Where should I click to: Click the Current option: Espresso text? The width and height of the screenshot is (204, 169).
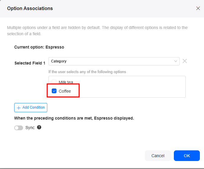(x=39, y=47)
